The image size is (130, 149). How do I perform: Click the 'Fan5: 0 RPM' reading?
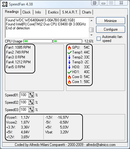[x=16, y=67]
